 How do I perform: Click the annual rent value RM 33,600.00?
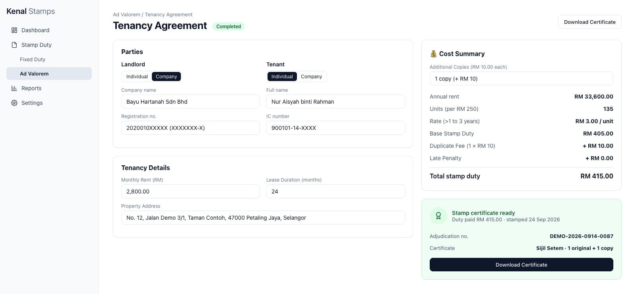click(x=593, y=97)
